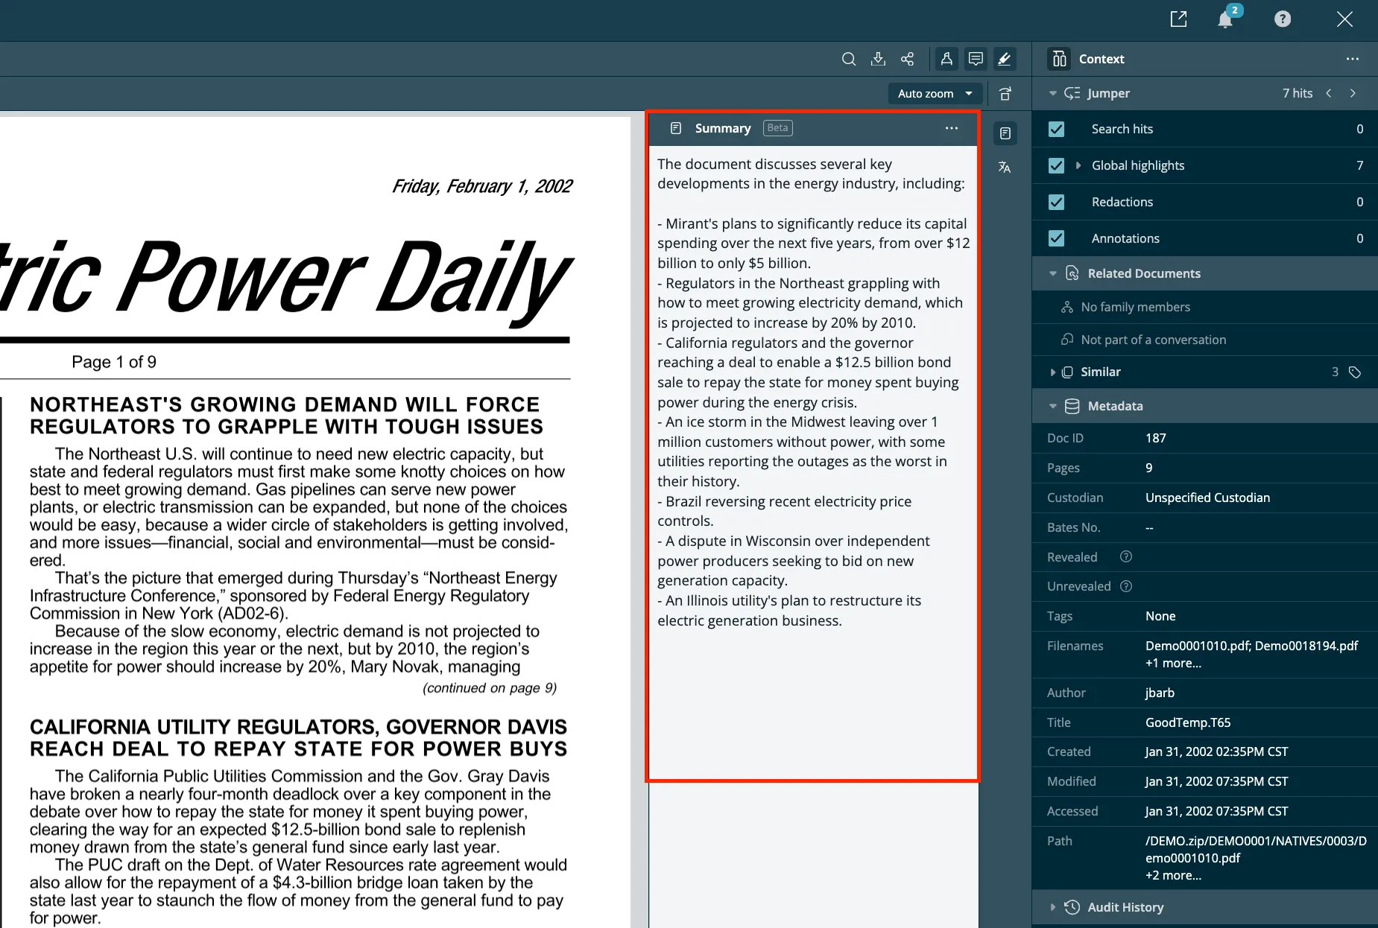Open the translate panel icon
Image resolution: width=1378 pixels, height=928 pixels.
click(x=1004, y=168)
